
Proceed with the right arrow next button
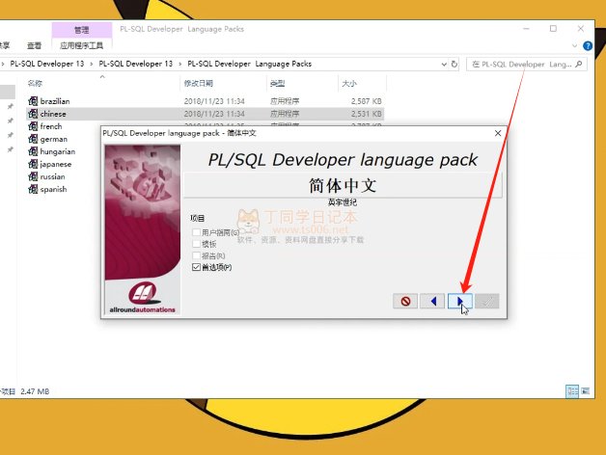point(460,301)
